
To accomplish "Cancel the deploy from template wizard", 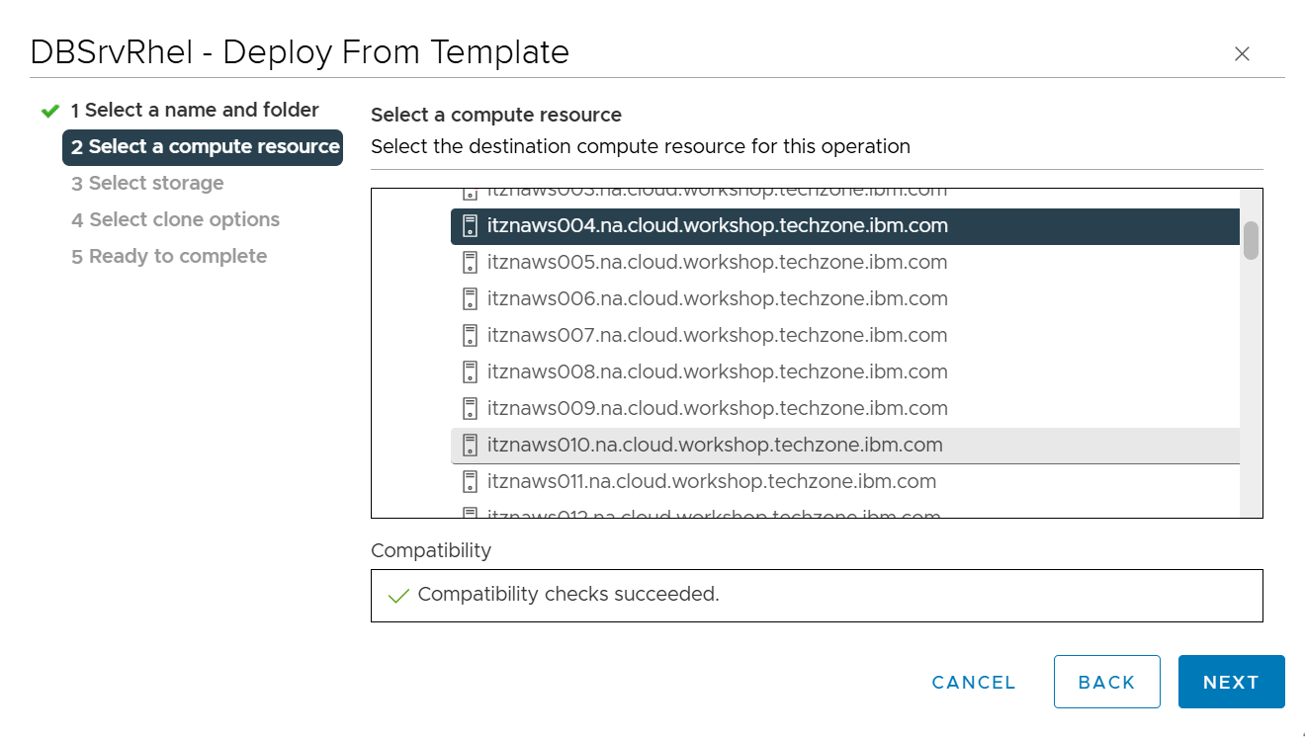I will click(x=973, y=683).
